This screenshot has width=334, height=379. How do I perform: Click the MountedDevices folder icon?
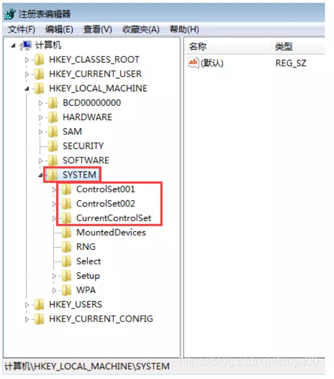point(66,232)
